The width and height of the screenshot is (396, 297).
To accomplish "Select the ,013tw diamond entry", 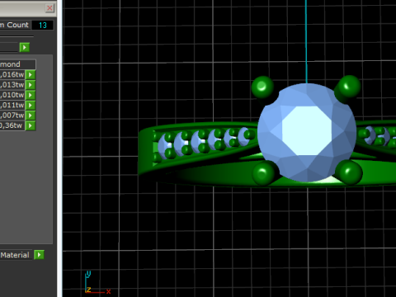I will pos(12,85).
